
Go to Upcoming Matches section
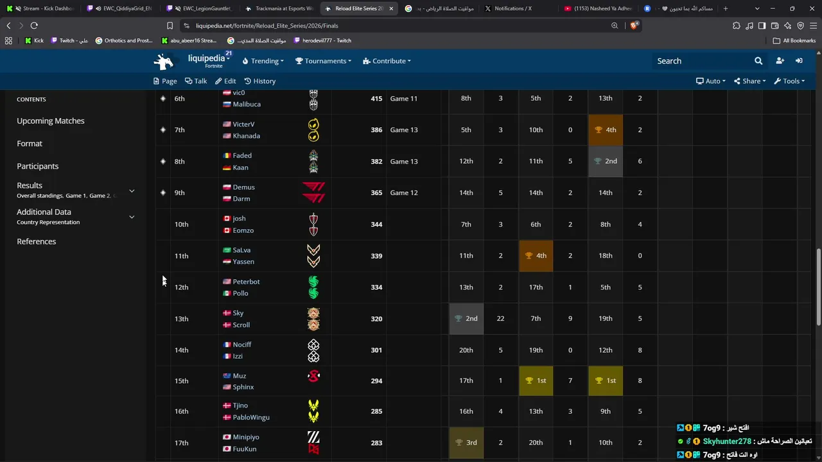[x=51, y=121]
